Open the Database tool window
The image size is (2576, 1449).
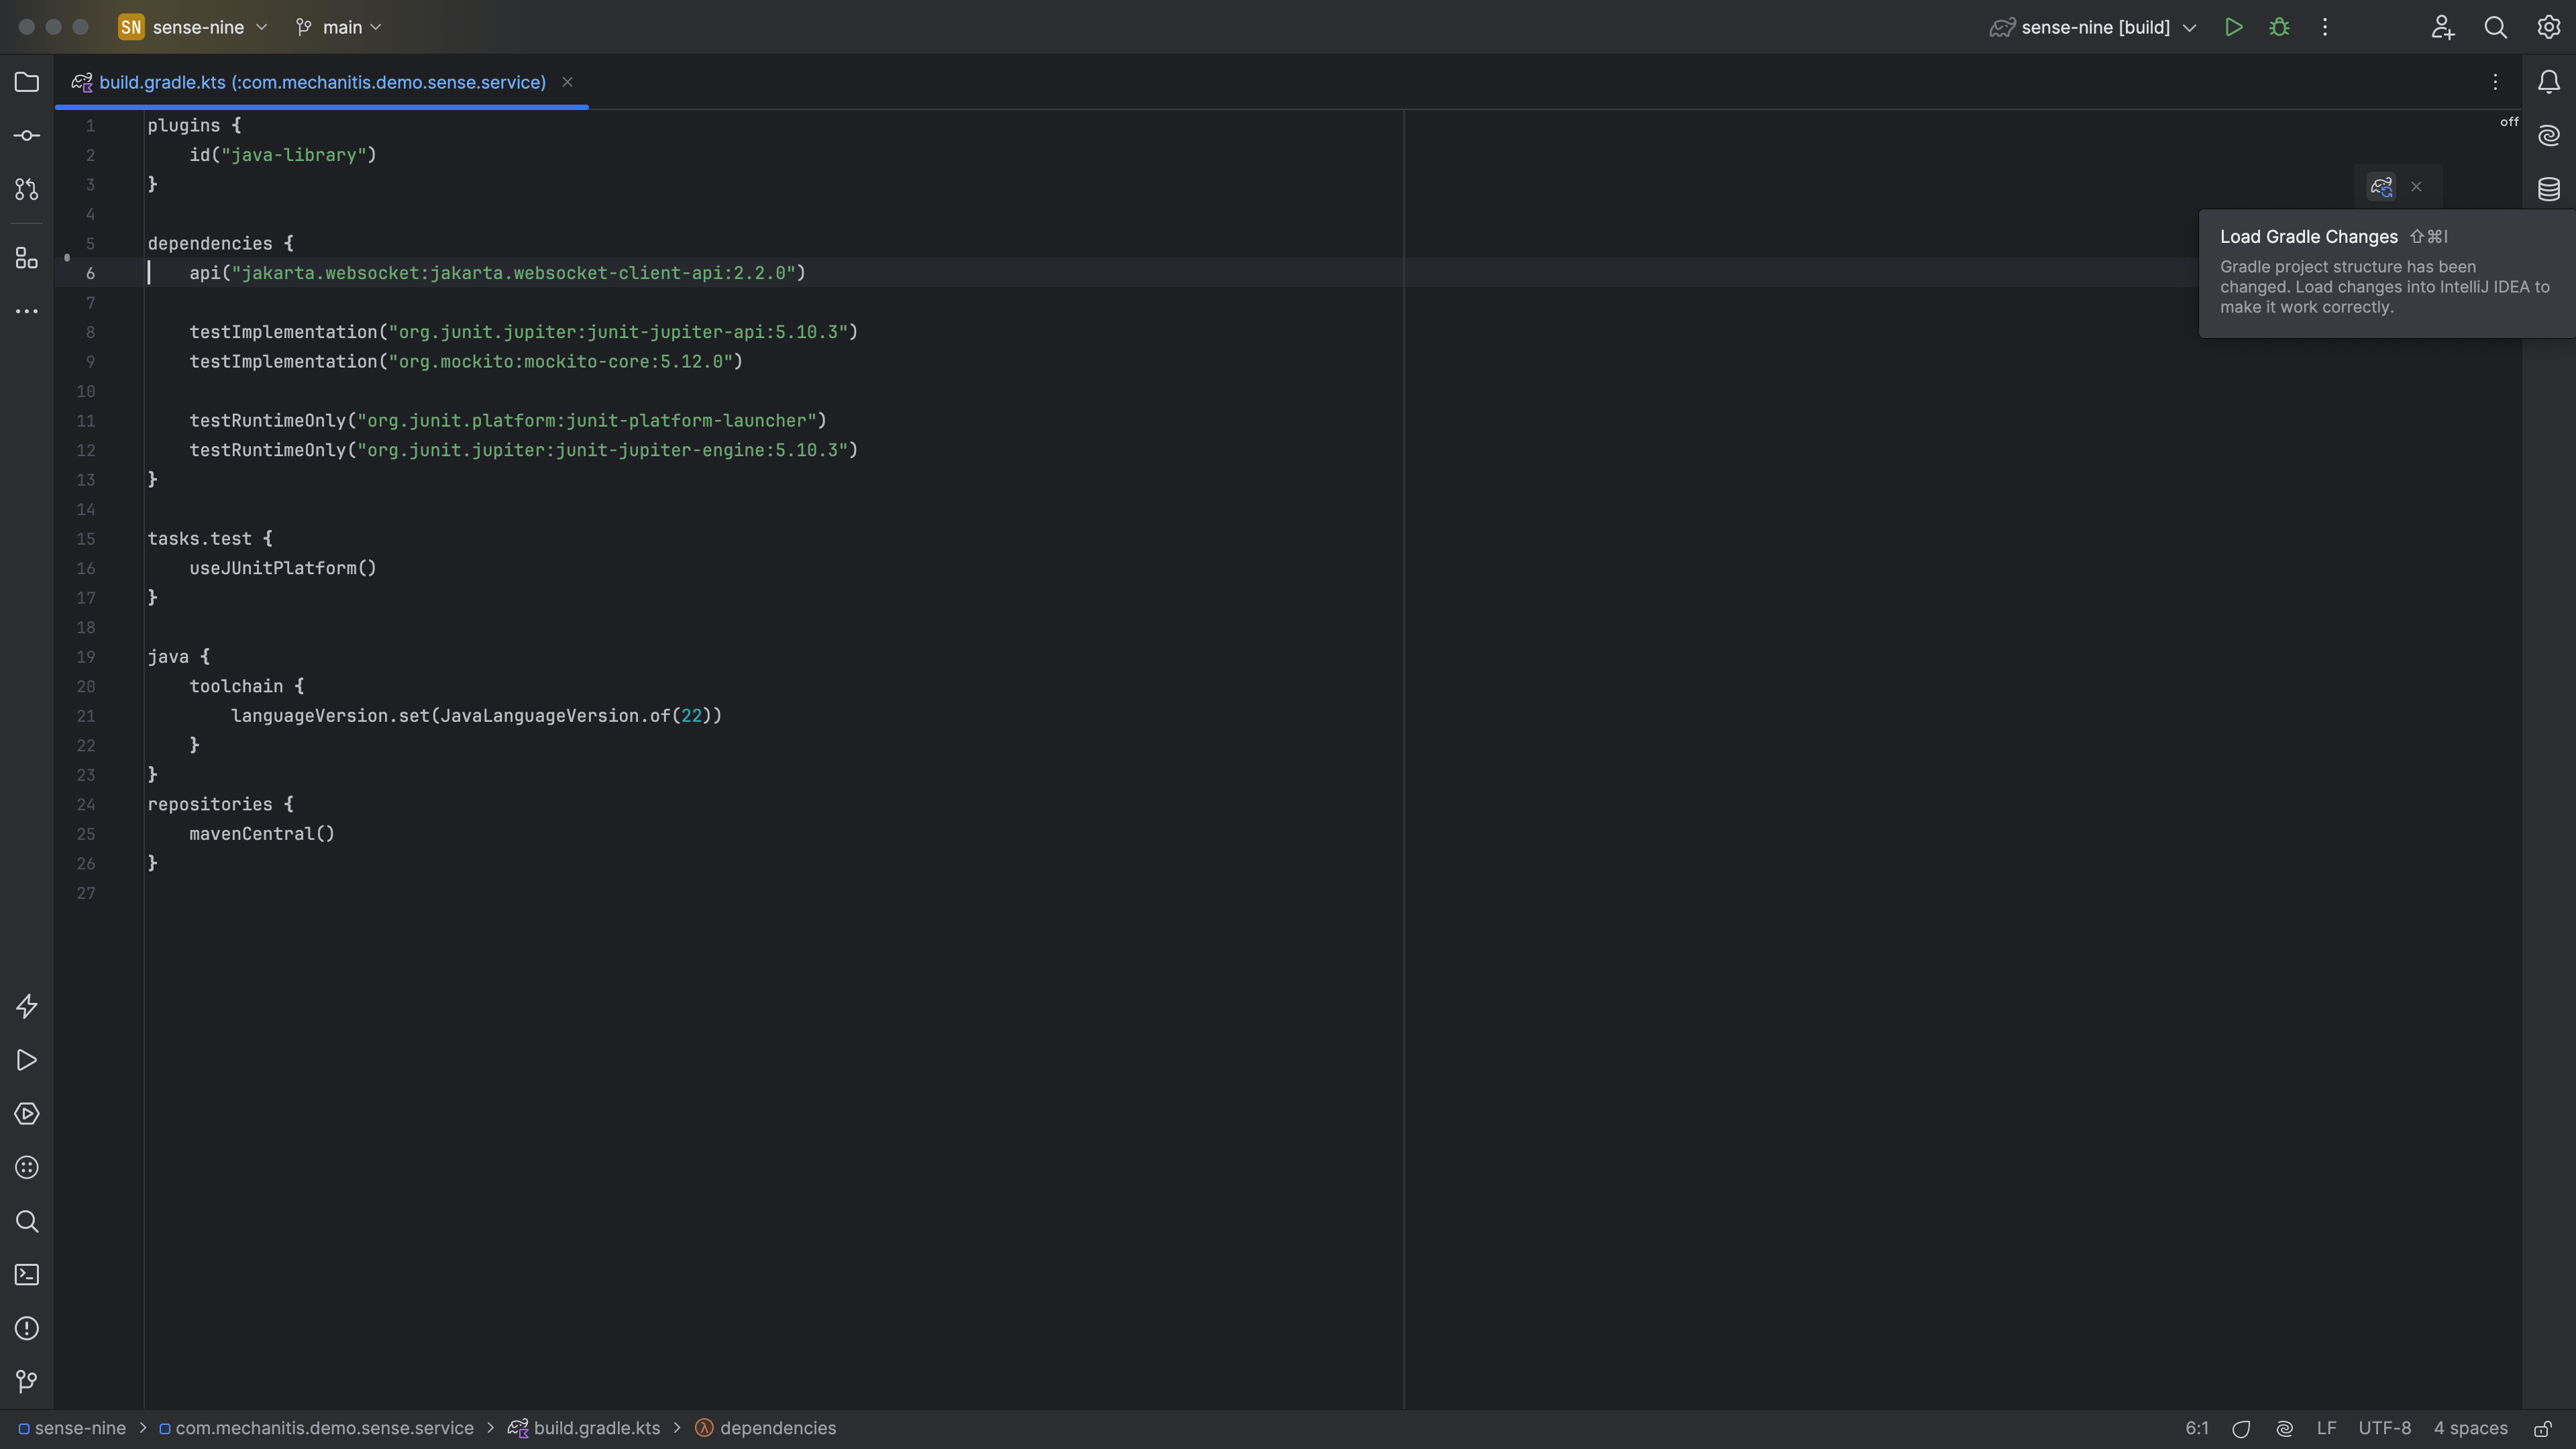[2548, 189]
